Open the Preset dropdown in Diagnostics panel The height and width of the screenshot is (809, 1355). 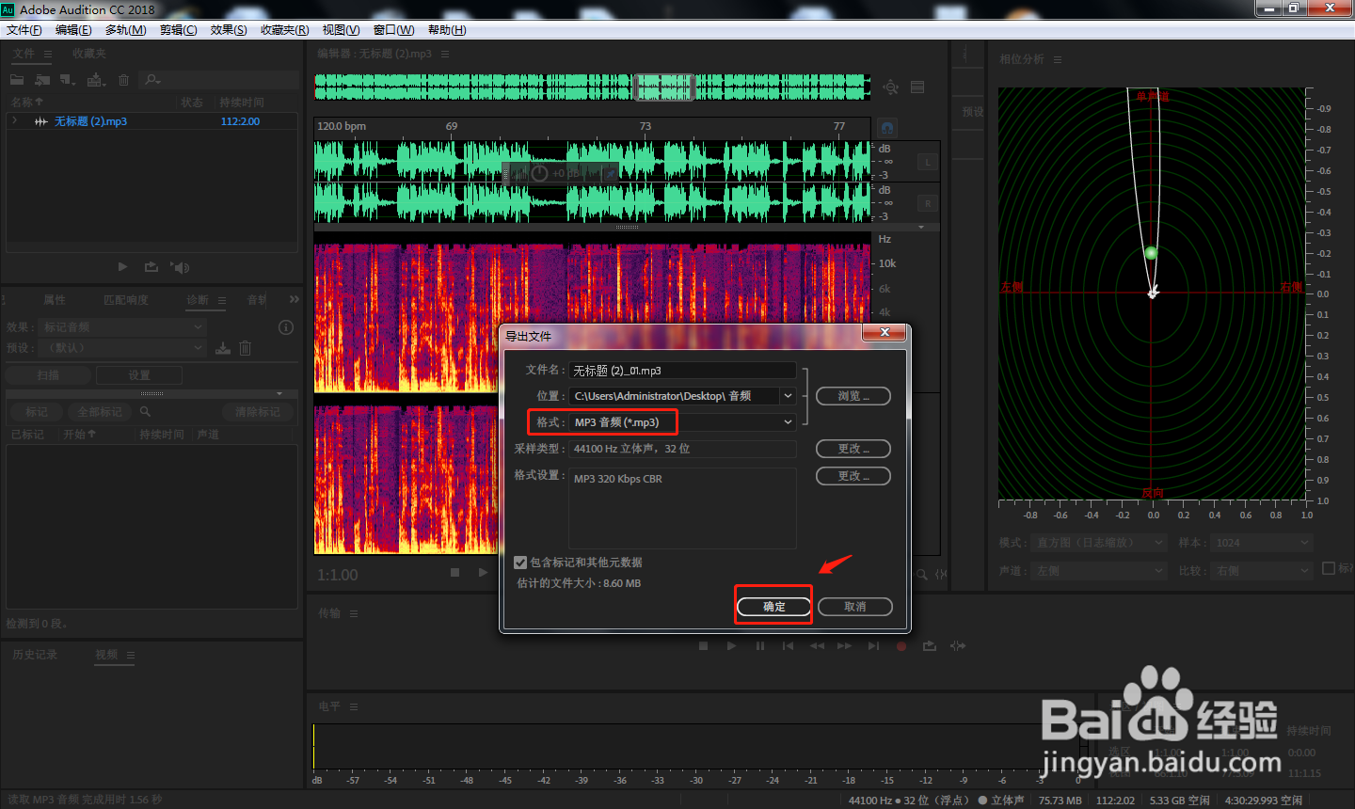(122, 348)
